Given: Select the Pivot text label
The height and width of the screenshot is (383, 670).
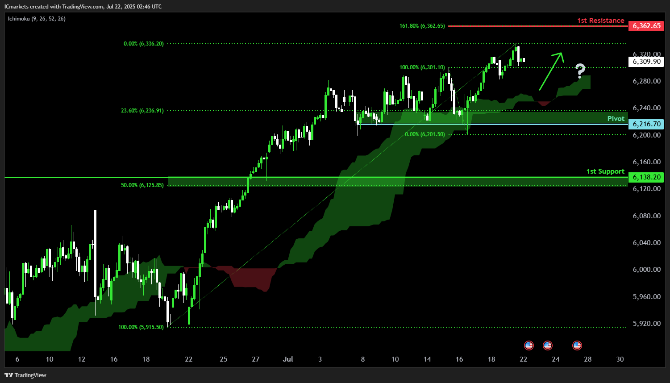Looking at the screenshot, I should point(616,118).
